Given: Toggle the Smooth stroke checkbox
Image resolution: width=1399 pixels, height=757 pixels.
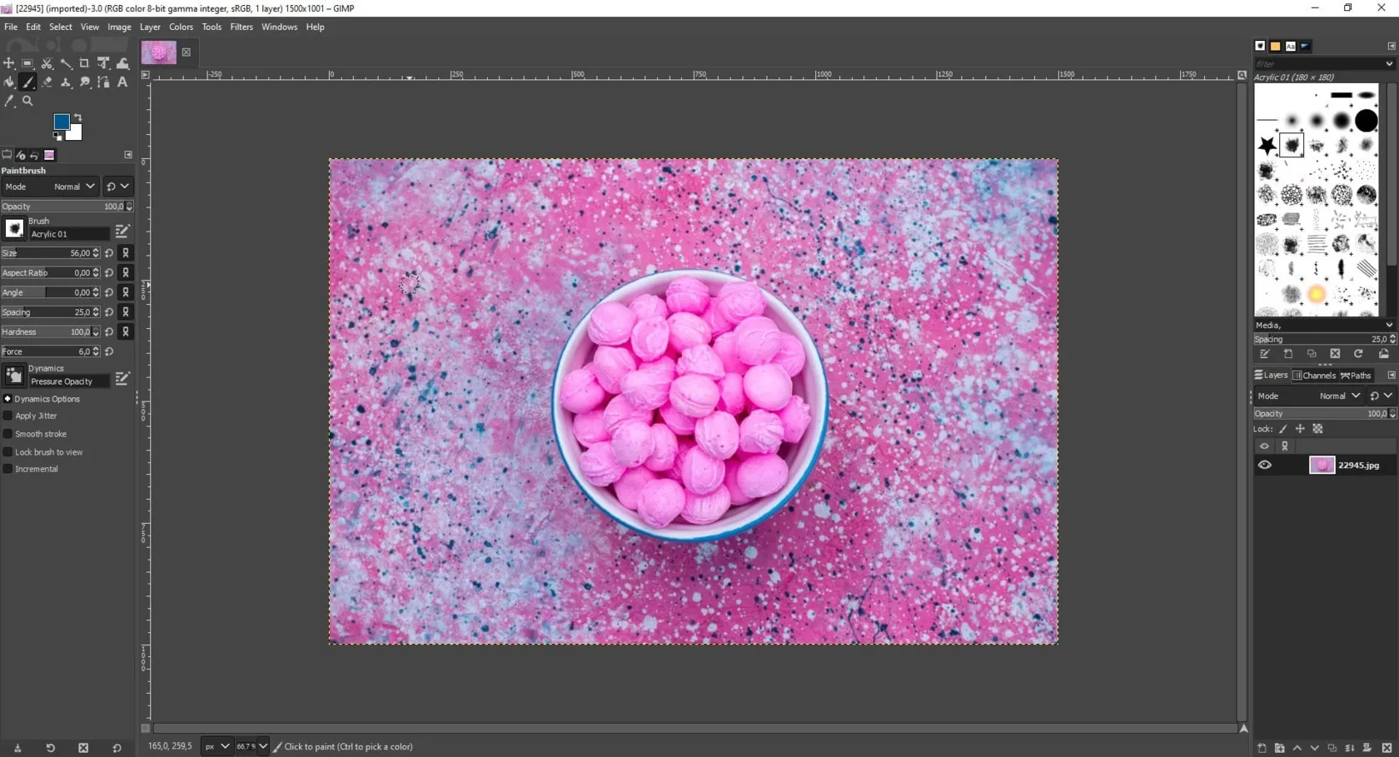Looking at the screenshot, I should point(8,434).
